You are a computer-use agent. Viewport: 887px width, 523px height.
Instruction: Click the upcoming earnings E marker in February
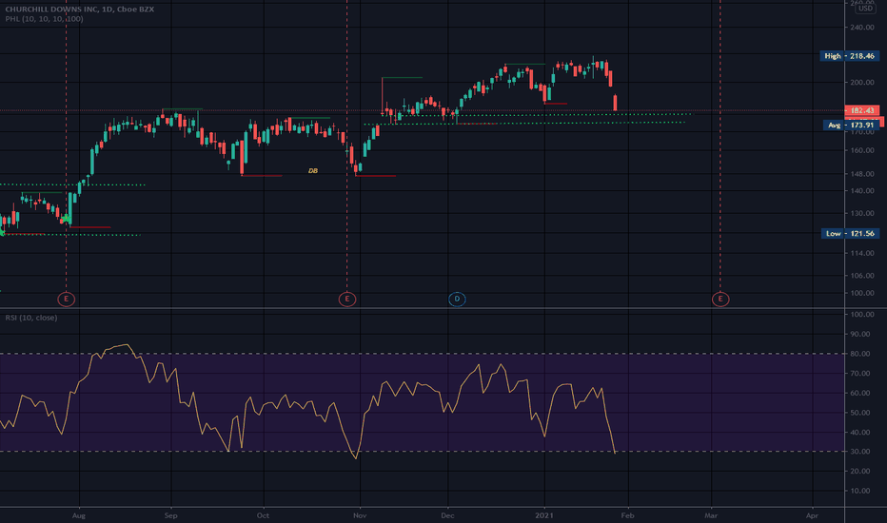click(x=720, y=300)
